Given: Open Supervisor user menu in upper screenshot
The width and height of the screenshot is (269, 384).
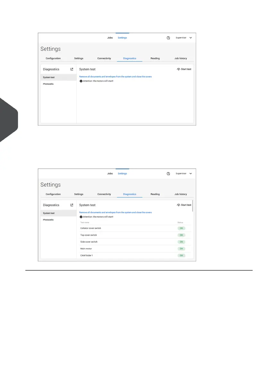Looking at the screenshot, I should click(x=184, y=38).
